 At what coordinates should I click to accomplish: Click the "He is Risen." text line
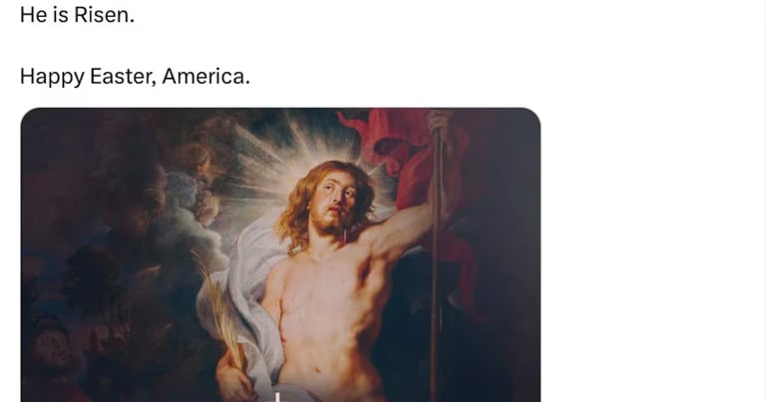[x=77, y=15]
